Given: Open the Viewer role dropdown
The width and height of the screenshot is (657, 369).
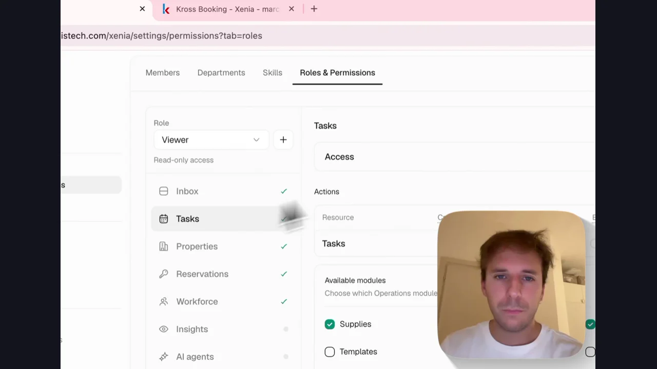Looking at the screenshot, I should 210,140.
